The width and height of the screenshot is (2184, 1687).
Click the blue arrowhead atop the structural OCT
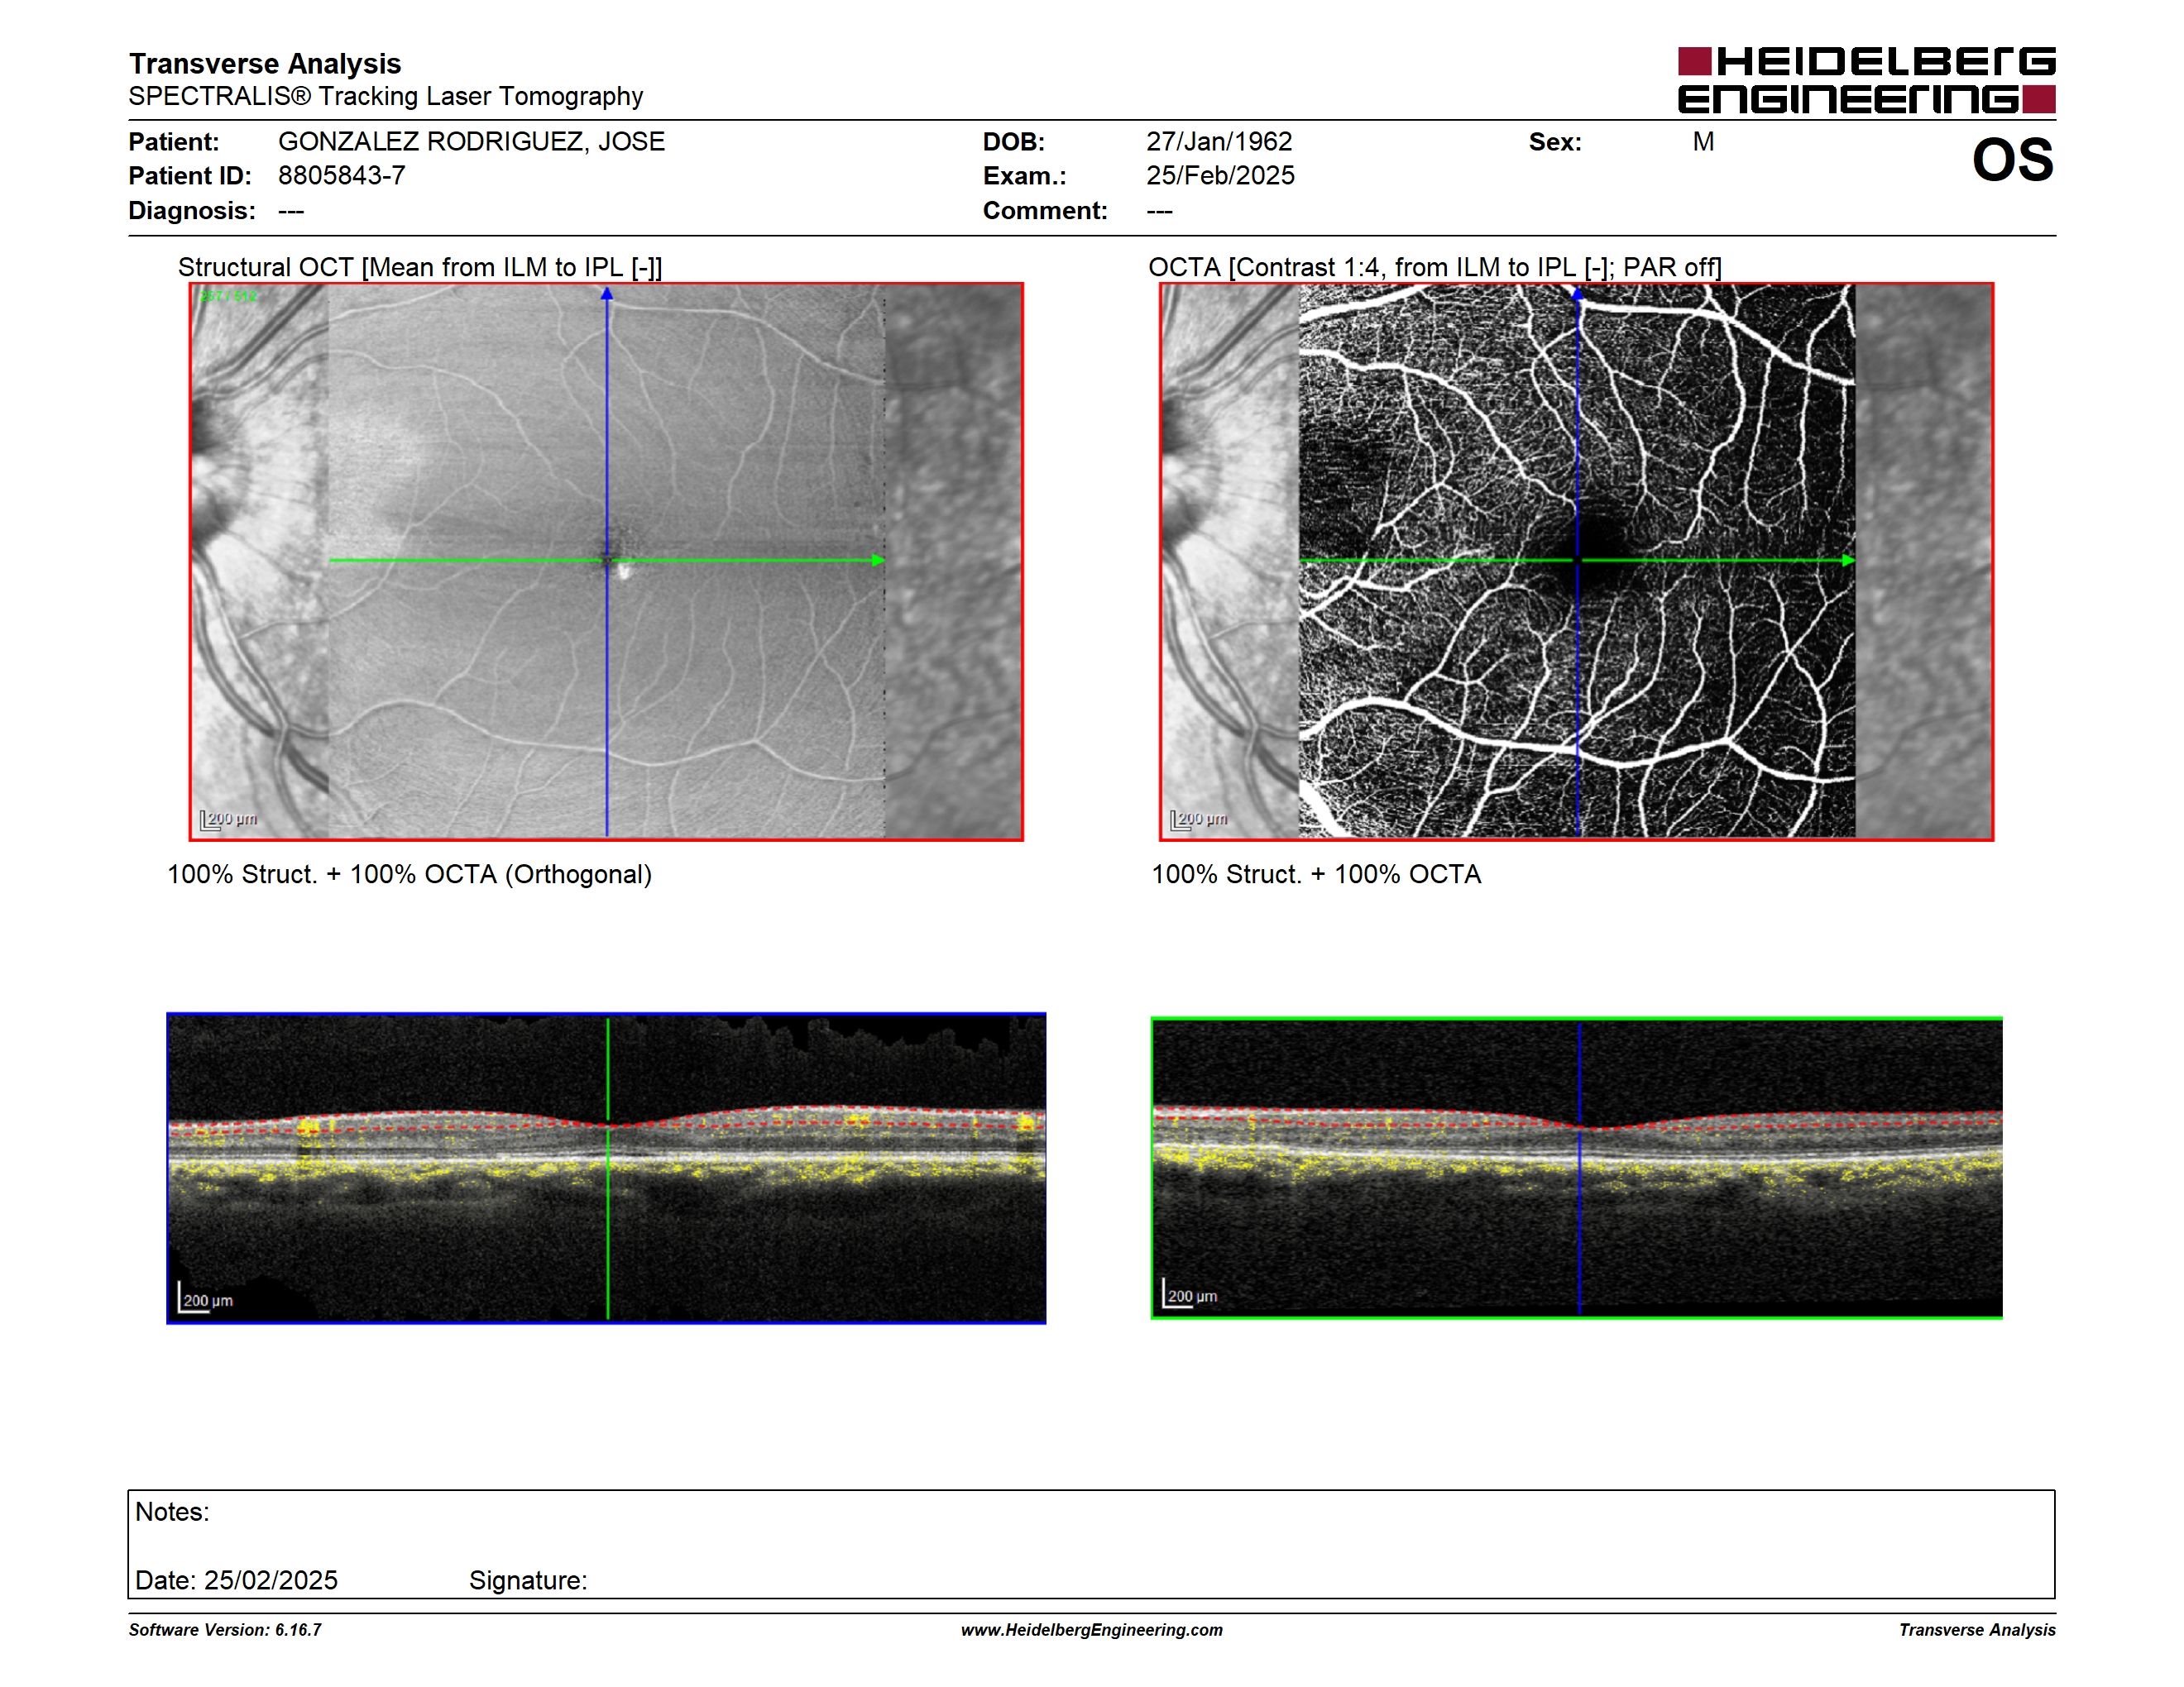tap(607, 294)
